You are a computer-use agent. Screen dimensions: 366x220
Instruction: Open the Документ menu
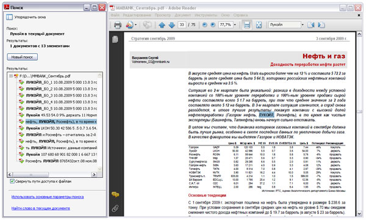(182, 15)
